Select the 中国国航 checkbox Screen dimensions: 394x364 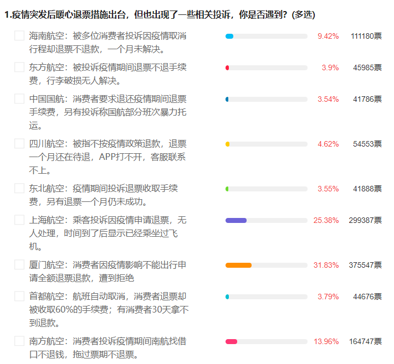(x=19, y=99)
